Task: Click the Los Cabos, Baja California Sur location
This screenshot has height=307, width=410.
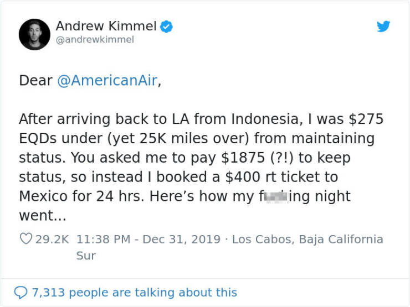Action: coord(307,240)
